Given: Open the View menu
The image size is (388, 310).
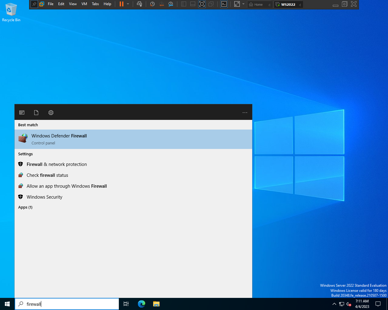Looking at the screenshot, I should point(73,4).
